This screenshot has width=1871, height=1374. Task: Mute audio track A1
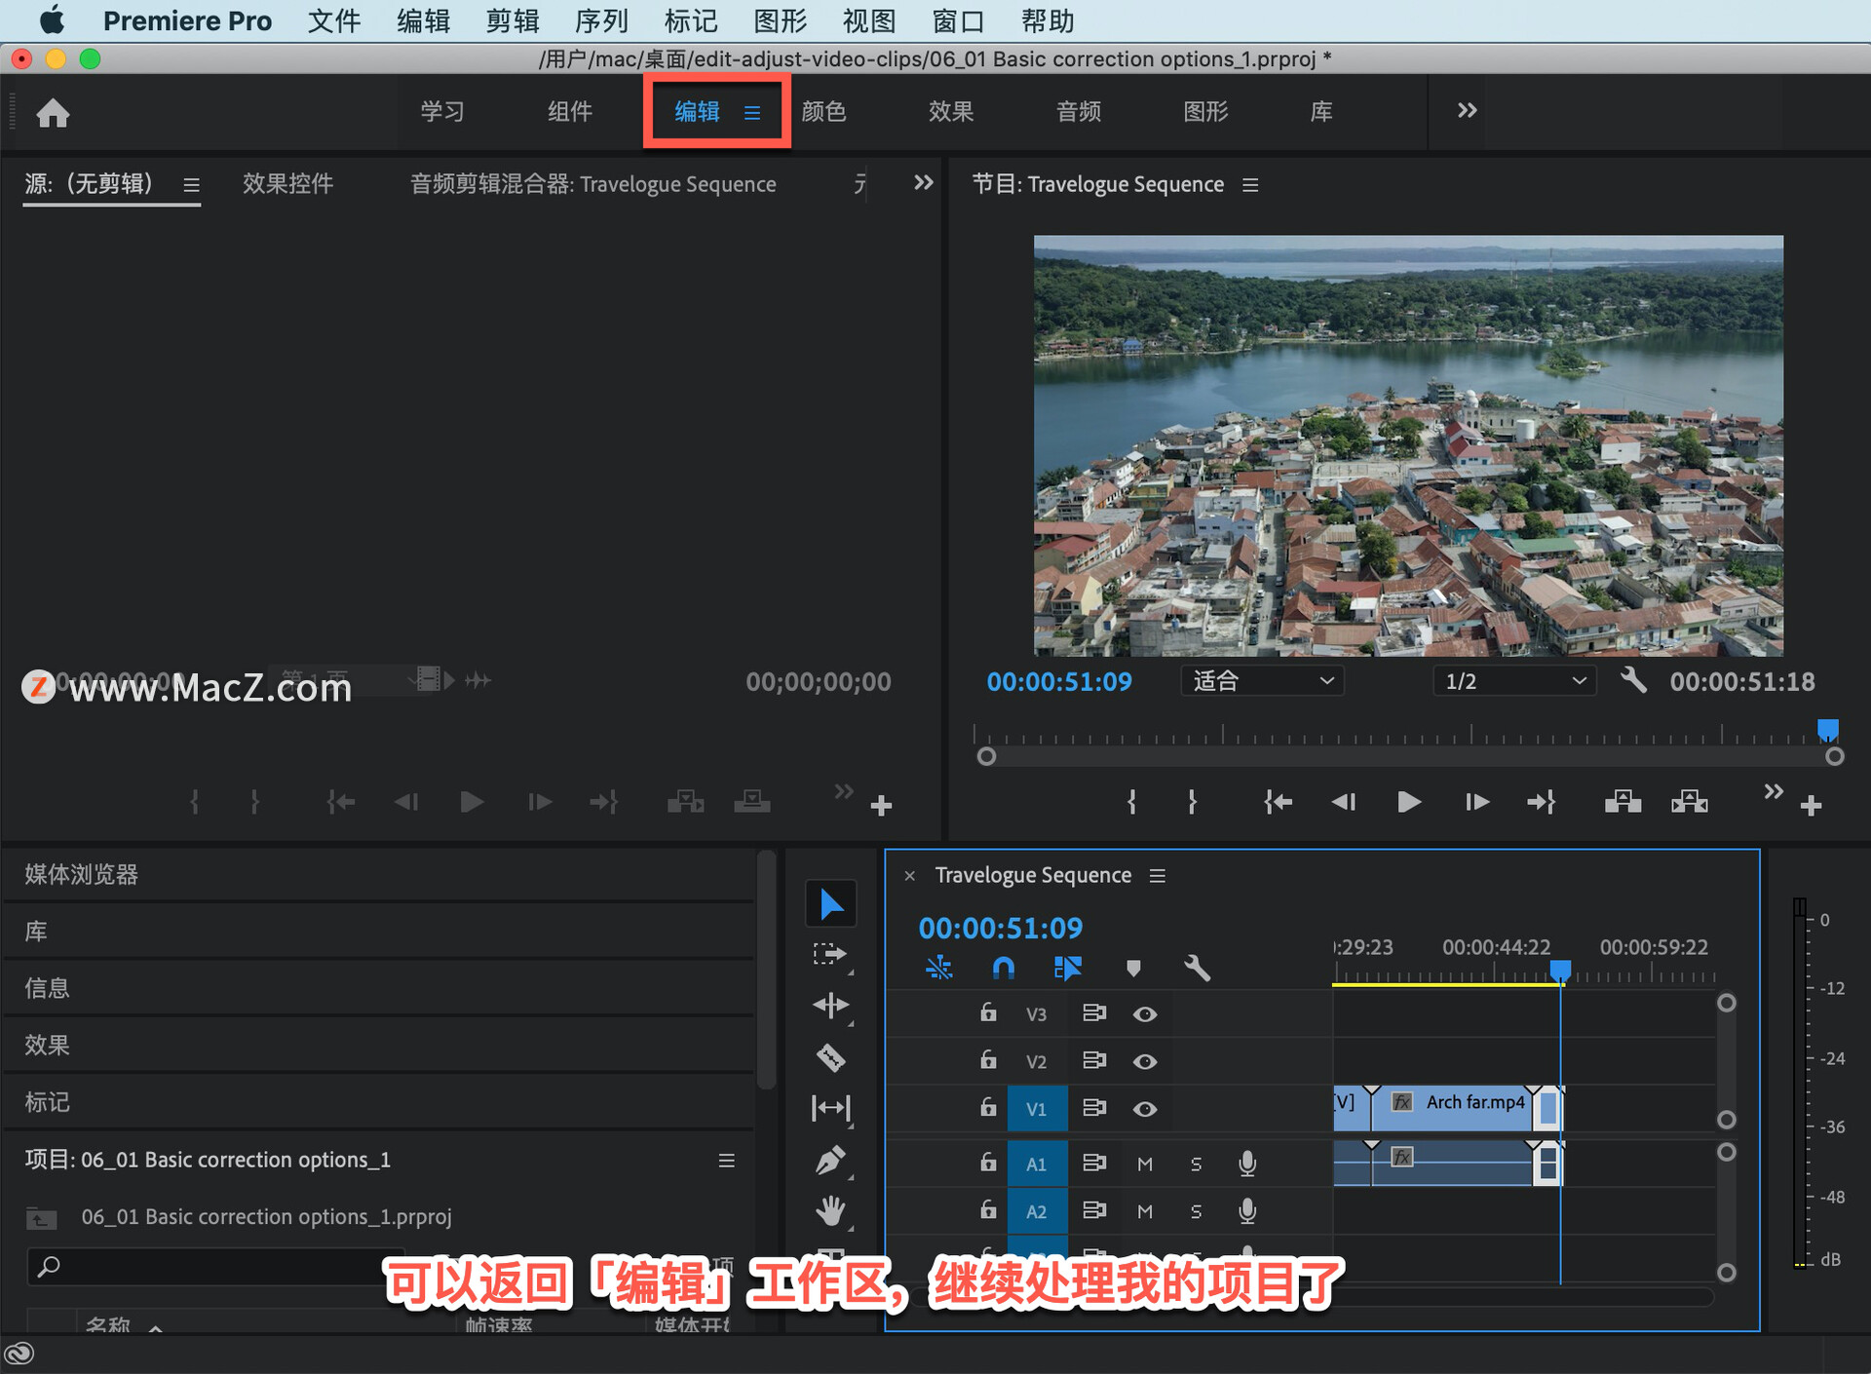[x=1145, y=1164]
